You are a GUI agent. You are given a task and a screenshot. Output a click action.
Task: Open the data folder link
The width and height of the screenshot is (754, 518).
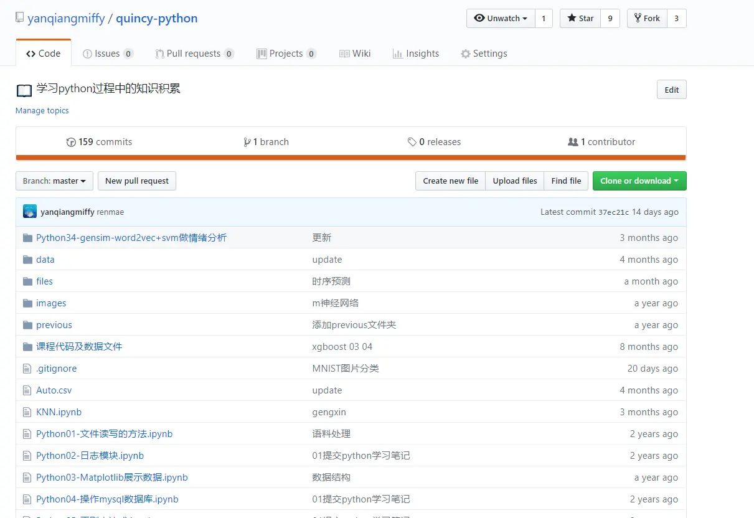pos(45,260)
